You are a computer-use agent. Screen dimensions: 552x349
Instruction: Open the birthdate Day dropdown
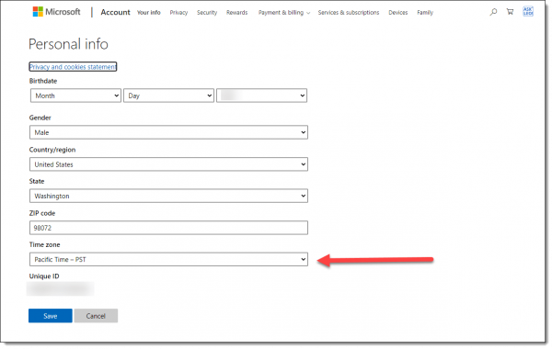(x=168, y=96)
